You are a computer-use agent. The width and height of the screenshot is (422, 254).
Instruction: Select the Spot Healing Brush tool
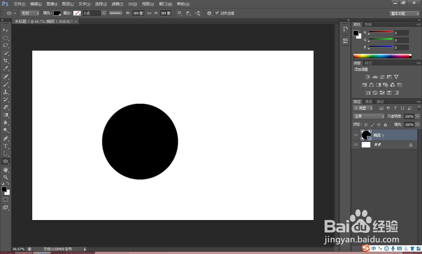[5, 77]
